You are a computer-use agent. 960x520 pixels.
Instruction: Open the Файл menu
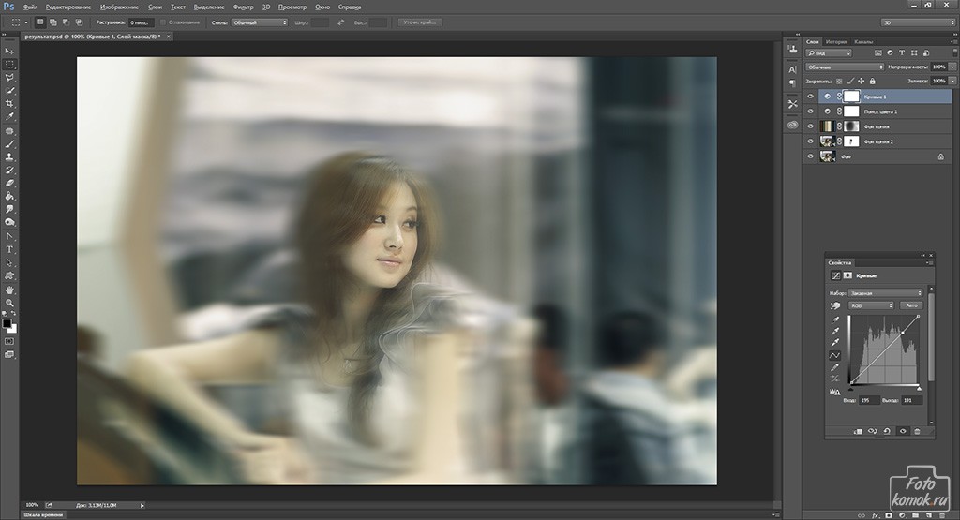[30, 7]
